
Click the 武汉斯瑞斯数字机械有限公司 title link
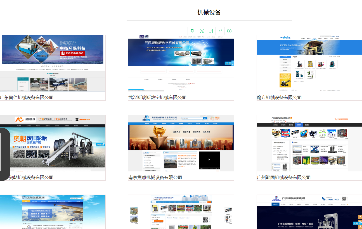(x=157, y=97)
